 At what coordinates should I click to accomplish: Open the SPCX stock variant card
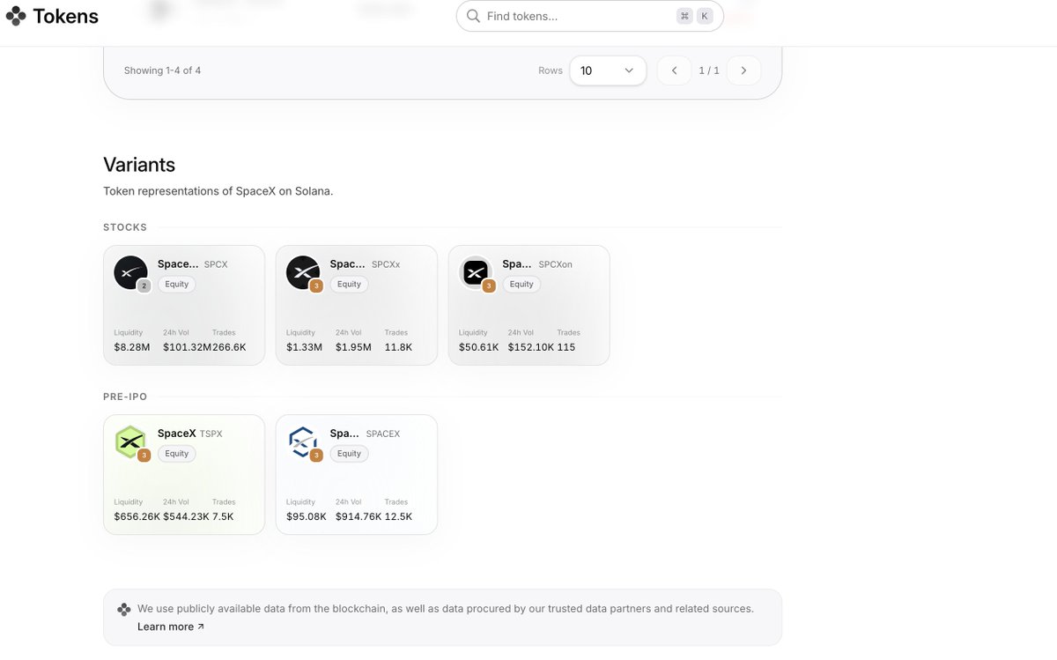(184, 305)
